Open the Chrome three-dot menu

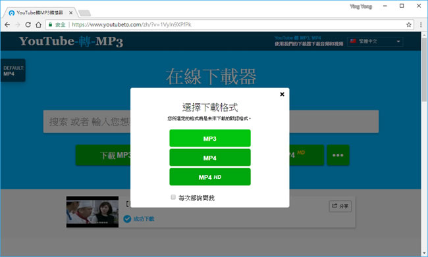(x=421, y=25)
